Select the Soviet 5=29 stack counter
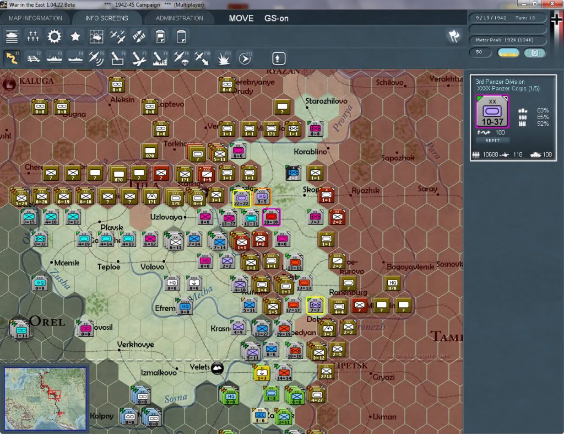Screen dimensions: 564x434 [x=21, y=197]
